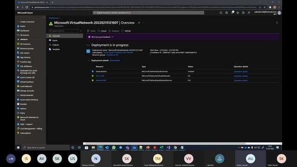Open the Windows Start menu
The width and height of the screenshot is (297, 167).
[18, 148]
